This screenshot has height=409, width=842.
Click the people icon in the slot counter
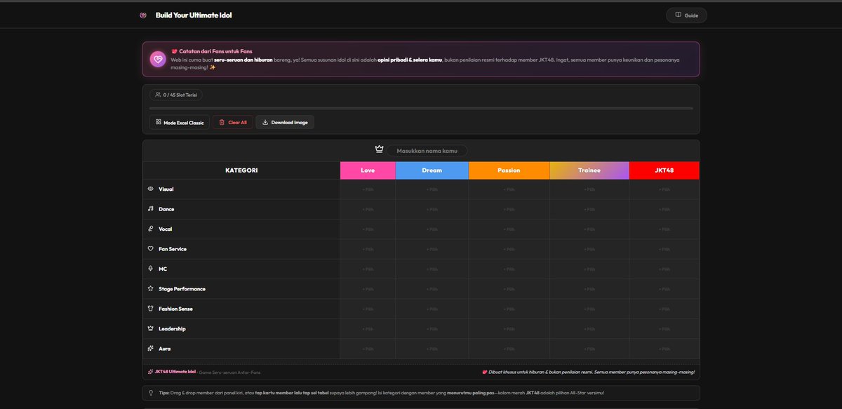(158, 95)
